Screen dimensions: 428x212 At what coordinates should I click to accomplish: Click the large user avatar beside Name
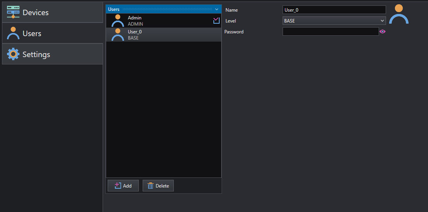(399, 14)
